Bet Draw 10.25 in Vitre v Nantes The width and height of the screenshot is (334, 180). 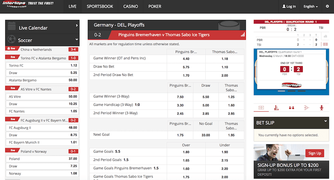pos(42,104)
